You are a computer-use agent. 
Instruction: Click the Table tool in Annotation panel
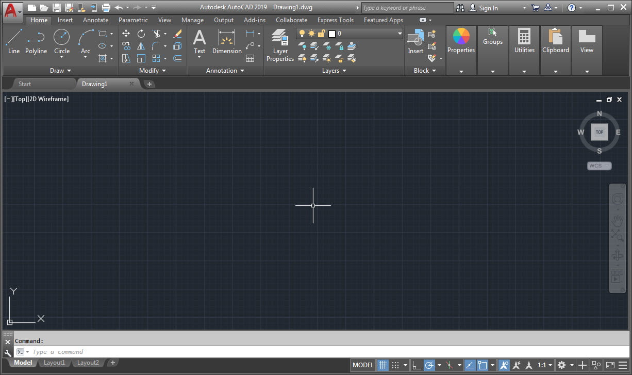(250, 58)
